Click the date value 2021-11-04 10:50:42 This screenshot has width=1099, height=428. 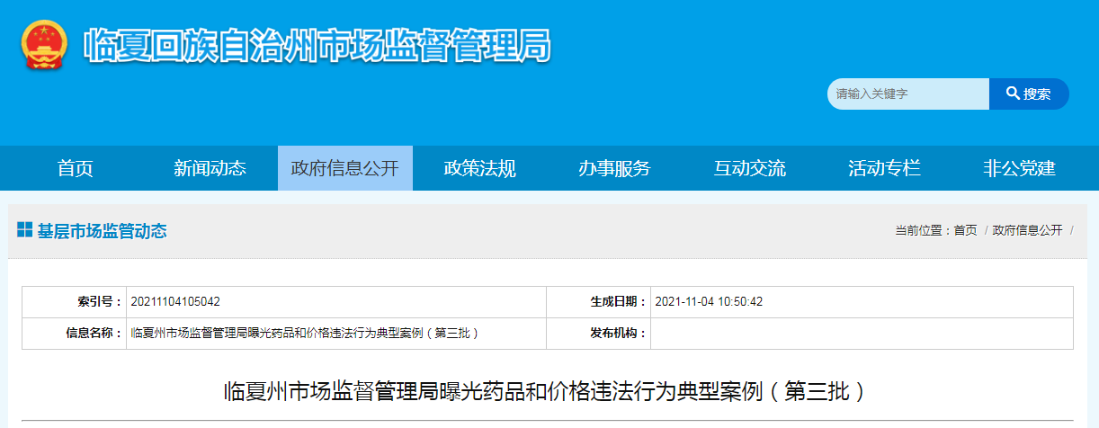(710, 302)
